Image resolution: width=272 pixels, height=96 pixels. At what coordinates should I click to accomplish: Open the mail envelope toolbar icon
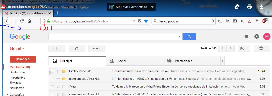click(x=220, y=21)
